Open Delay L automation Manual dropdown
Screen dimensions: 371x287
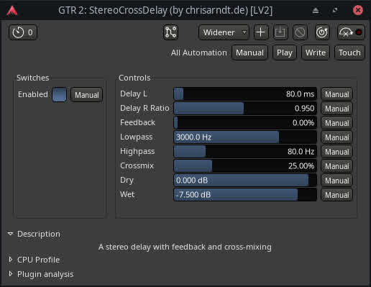(x=337, y=94)
